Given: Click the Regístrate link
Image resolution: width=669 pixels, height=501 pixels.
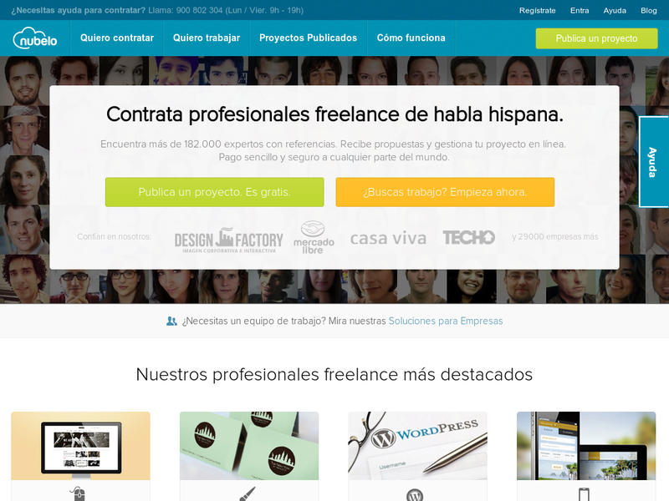Looking at the screenshot, I should [537, 10].
